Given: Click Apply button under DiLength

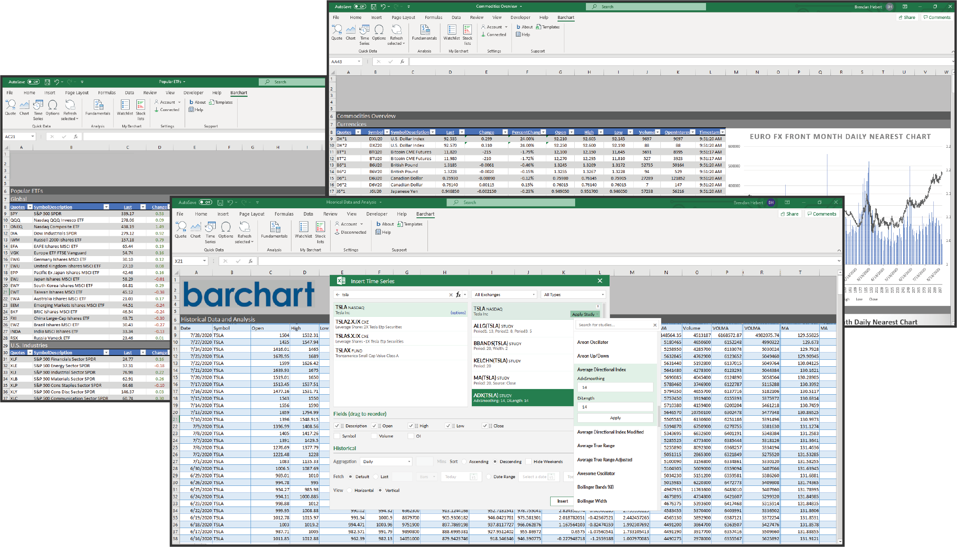Looking at the screenshot, I should [x=615, y=418].
